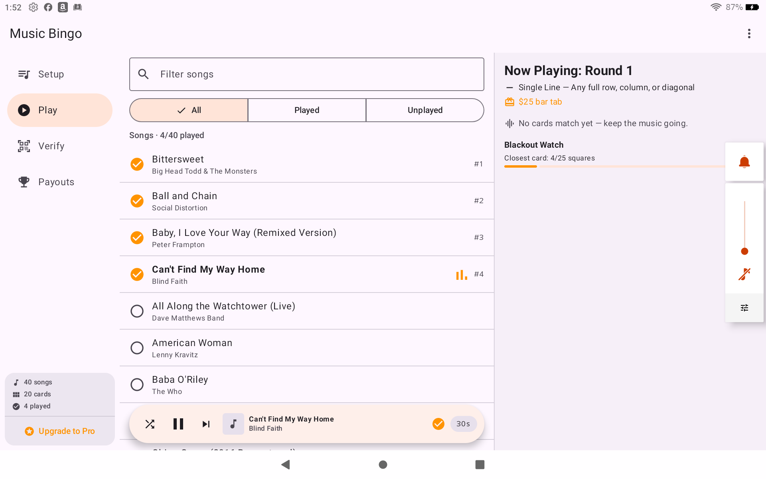766x479 pixels.
Task: Uncheck Can't Find My Way Home
Action: point(137,274)
